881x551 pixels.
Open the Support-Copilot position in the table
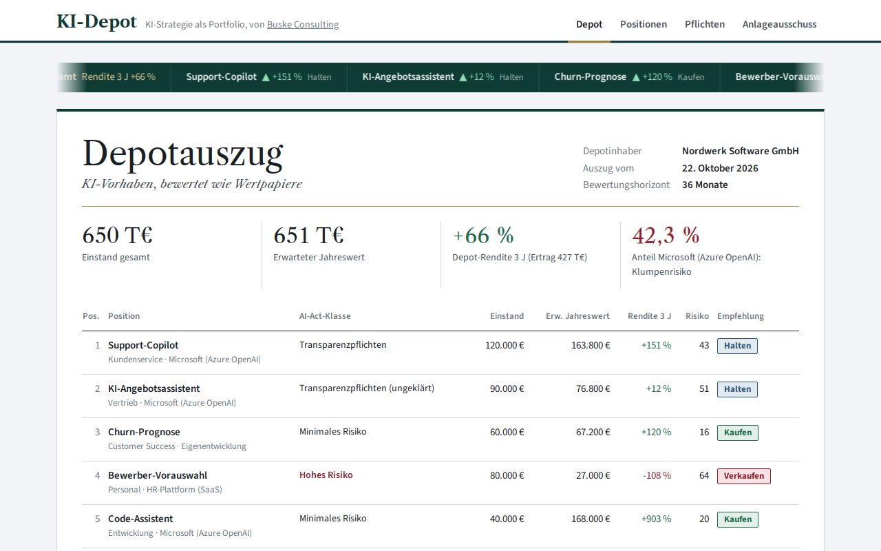143,345
